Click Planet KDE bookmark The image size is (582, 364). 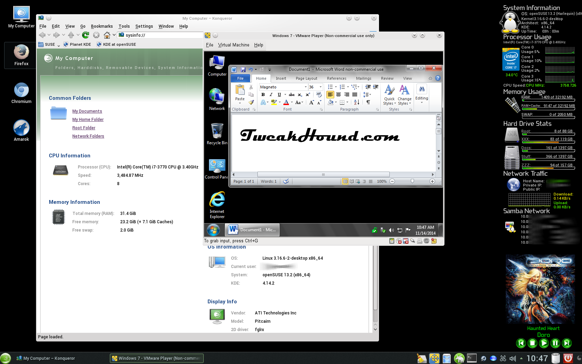coord(77,44)
